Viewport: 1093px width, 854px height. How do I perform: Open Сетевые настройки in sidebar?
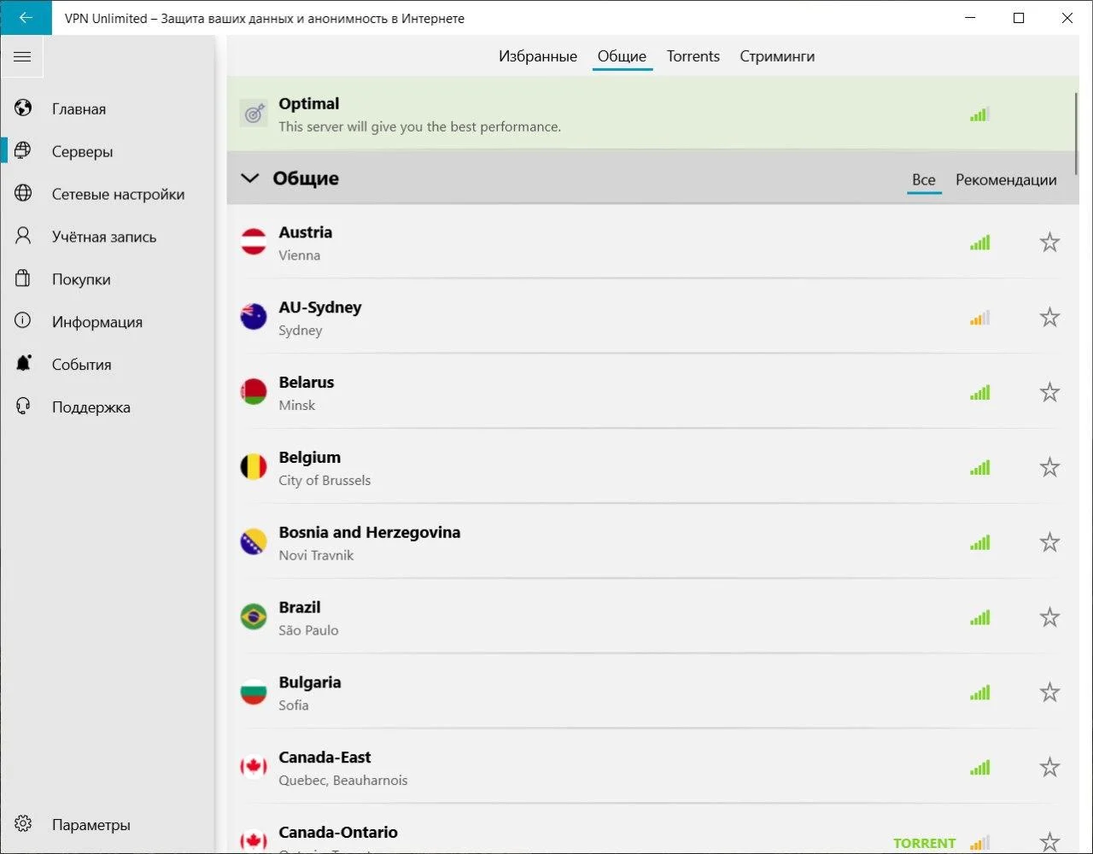tap(118, 194)
